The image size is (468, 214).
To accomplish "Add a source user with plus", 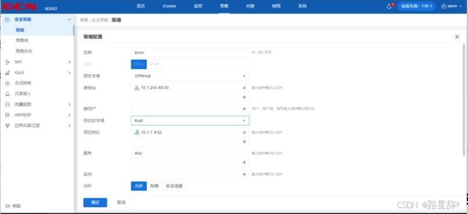I will pyautogui.click(x=244, y=109).
